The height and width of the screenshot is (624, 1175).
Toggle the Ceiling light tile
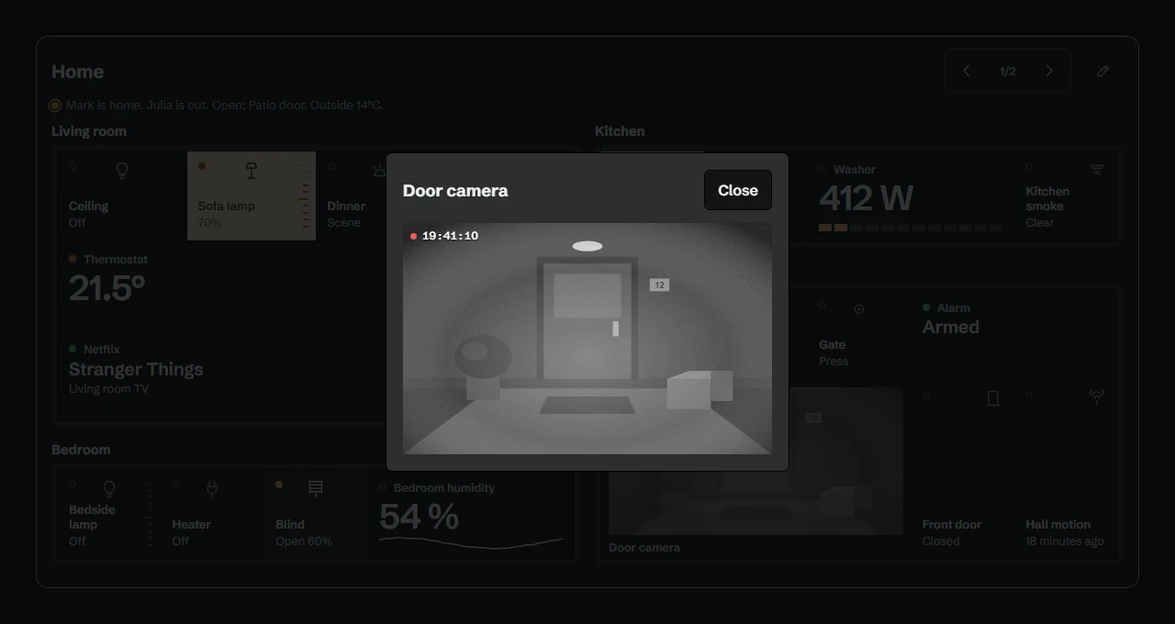click(122, 196)
